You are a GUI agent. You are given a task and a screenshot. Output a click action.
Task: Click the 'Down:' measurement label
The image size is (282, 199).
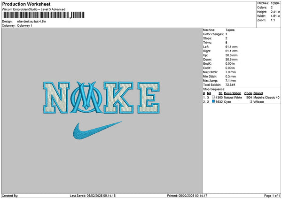tap(207, 59)
